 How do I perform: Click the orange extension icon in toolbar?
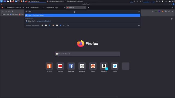(x=162, y=11)
